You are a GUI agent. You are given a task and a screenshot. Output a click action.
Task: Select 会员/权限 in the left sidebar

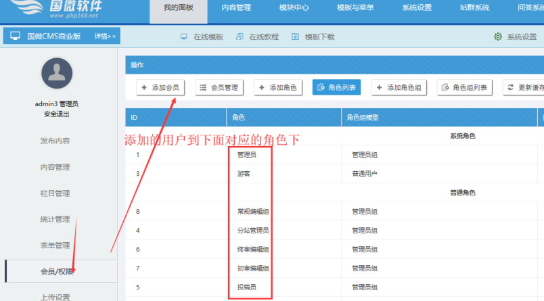click(x=58, y=271)
